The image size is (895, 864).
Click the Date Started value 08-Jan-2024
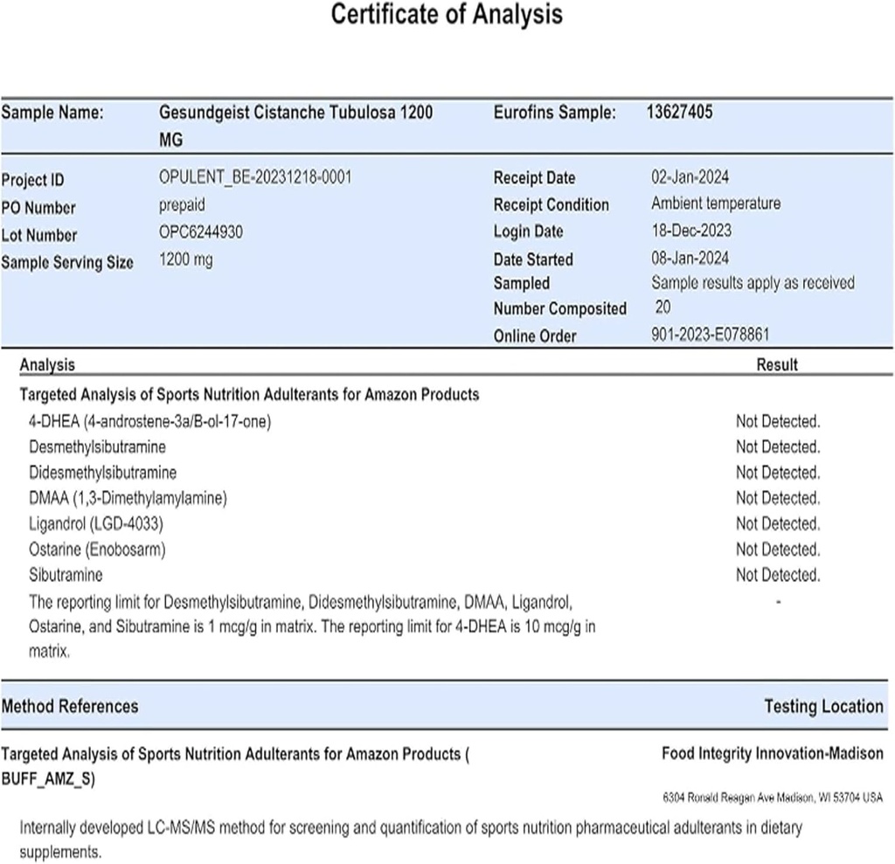pyautogui.click(x=690, y=258)
